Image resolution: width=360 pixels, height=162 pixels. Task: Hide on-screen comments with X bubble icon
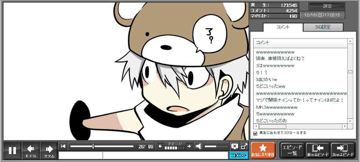pyautogui.click(x=234, y=146)
